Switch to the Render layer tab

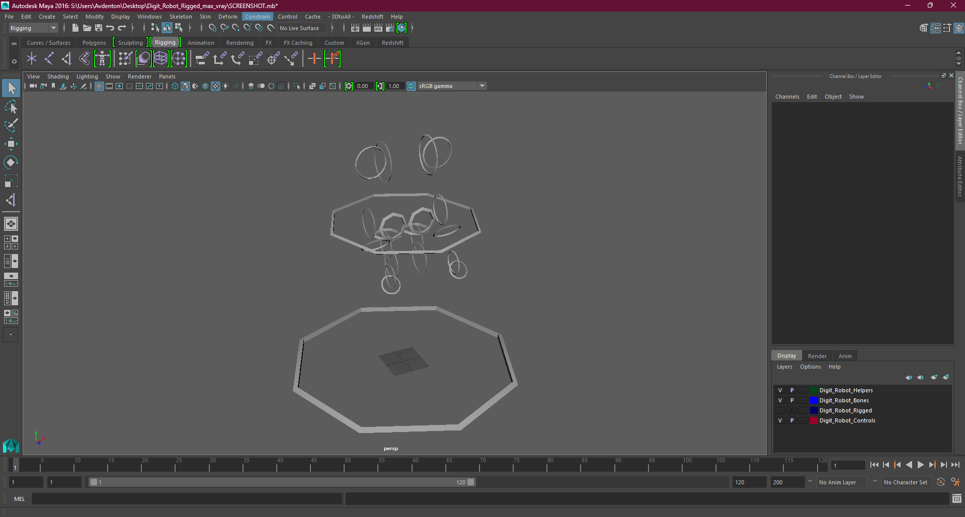click(x=817, y=356)
